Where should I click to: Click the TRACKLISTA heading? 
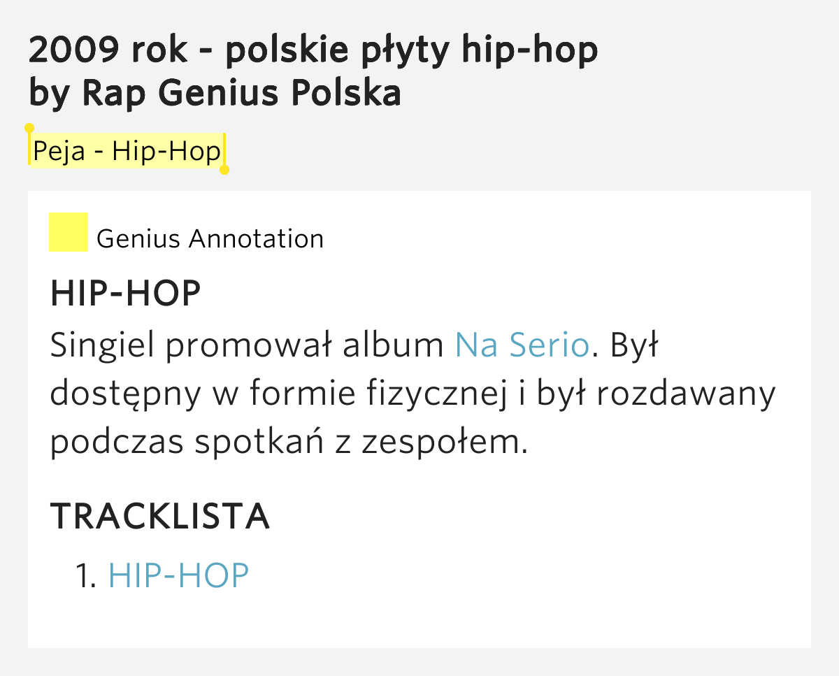(160, 517)
